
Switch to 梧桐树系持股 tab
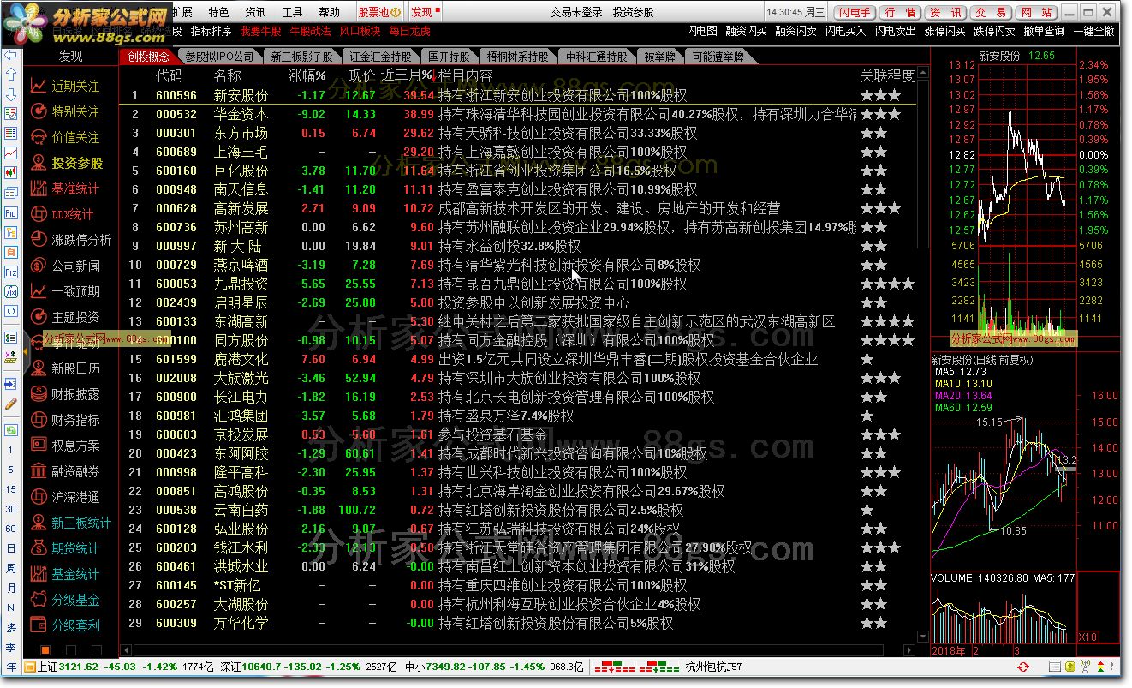click(517, 57)
